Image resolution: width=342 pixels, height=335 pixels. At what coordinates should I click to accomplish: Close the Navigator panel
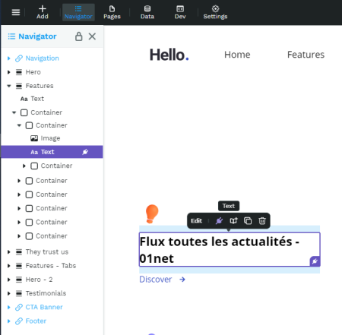click(92, 36)
